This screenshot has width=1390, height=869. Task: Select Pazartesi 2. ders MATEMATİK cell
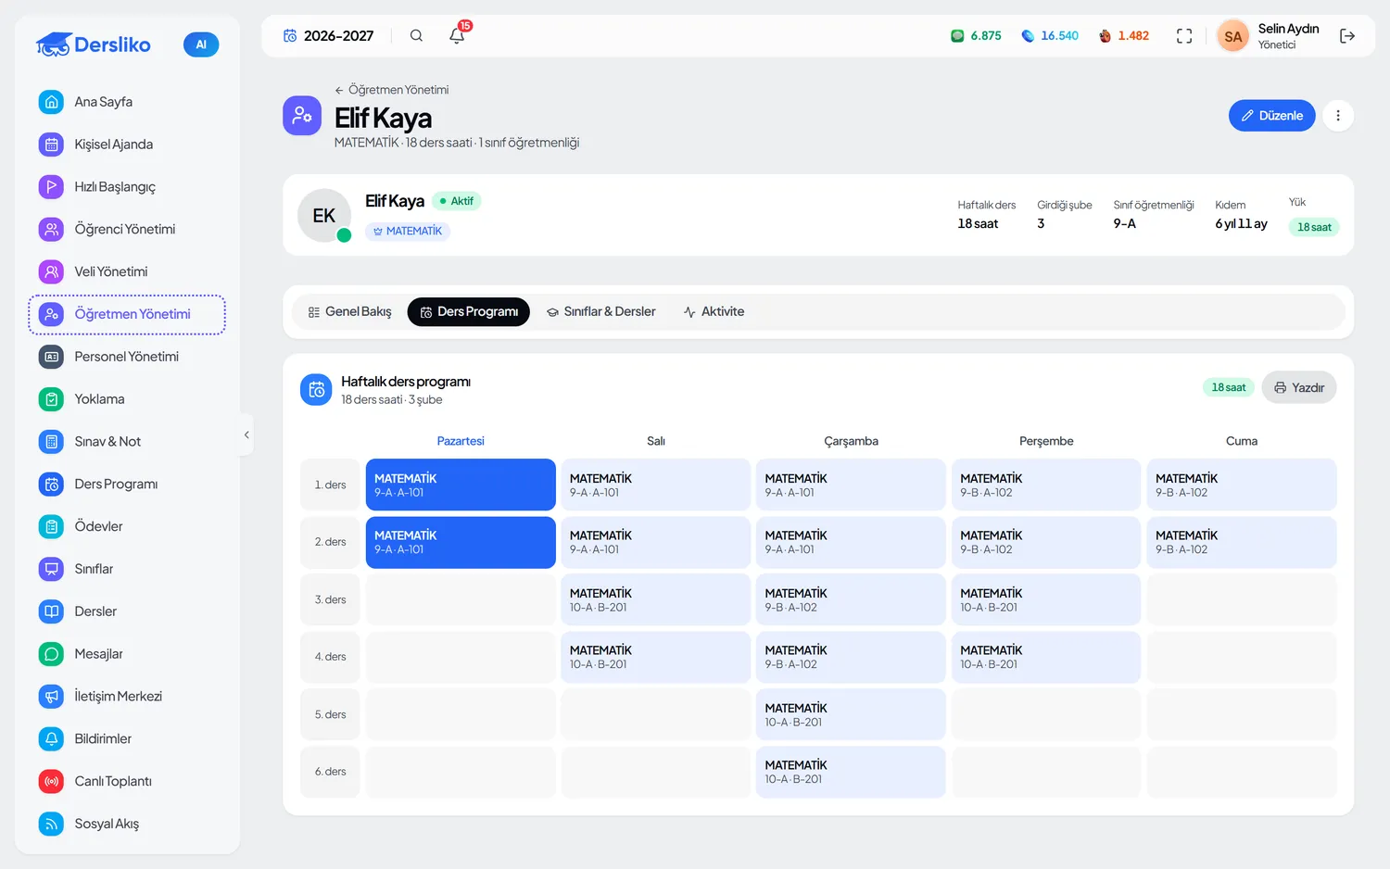(461, 542)
